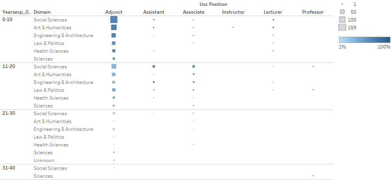Click the size legend square labeled 100
Image resolution: width=392 pixels, height=180 pixels.
[342, 20]
